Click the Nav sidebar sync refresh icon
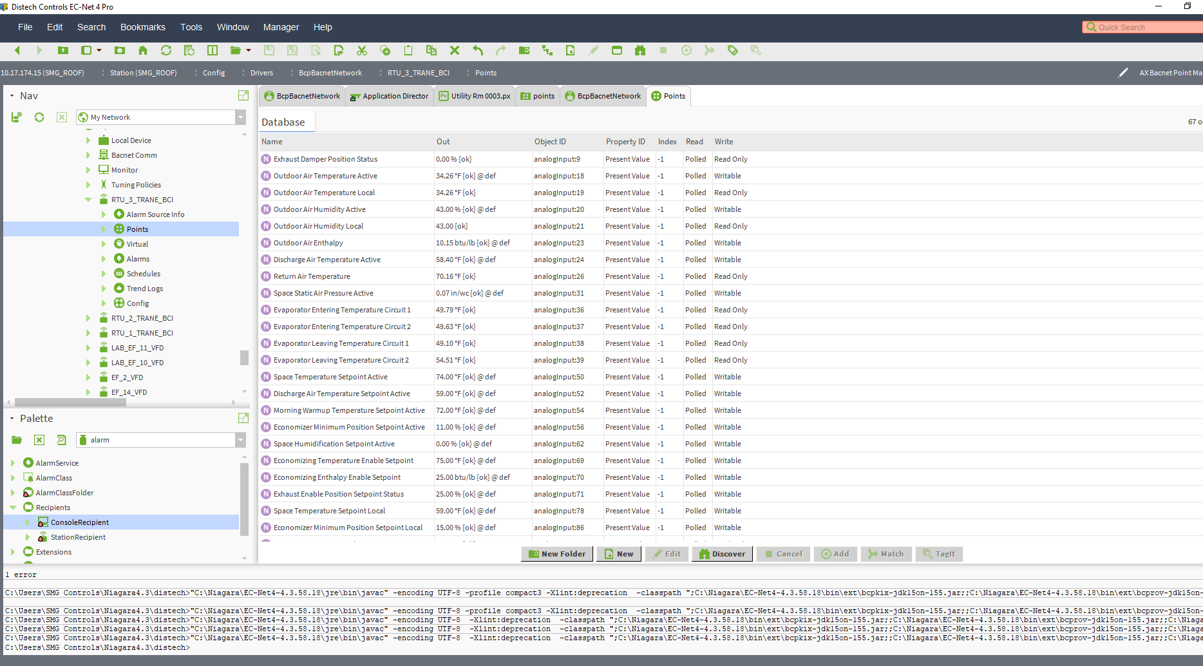 pos(39,117)
